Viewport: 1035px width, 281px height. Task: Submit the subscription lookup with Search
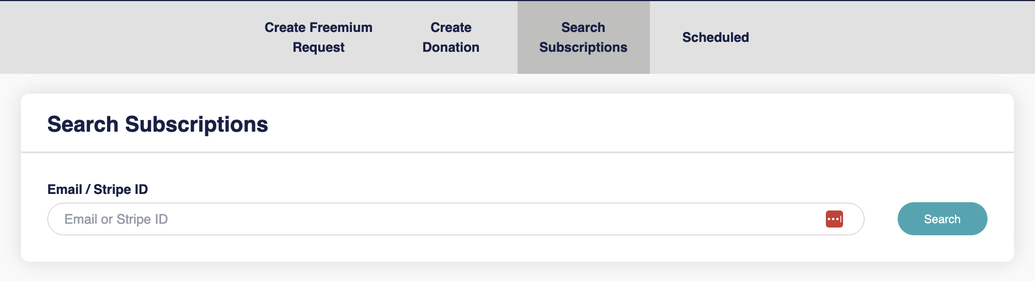[942, 219]
